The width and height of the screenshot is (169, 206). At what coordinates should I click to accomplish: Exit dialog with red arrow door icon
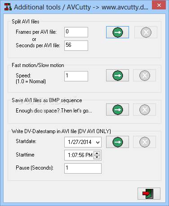tap(149, 193)
